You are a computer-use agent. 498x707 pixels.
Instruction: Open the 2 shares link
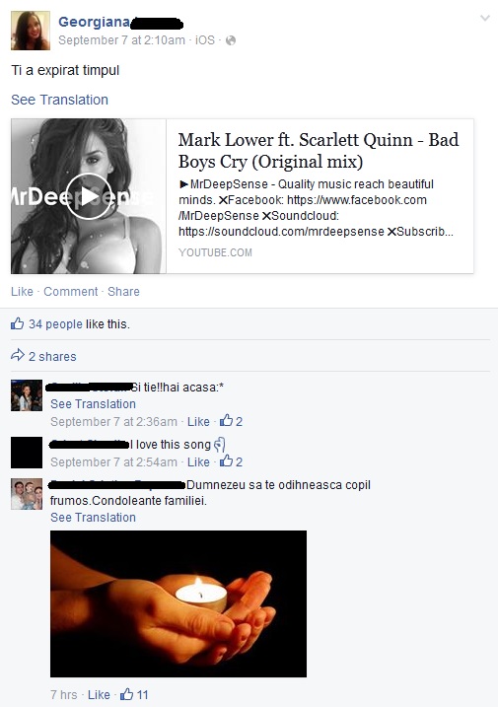tap(52, 357)
